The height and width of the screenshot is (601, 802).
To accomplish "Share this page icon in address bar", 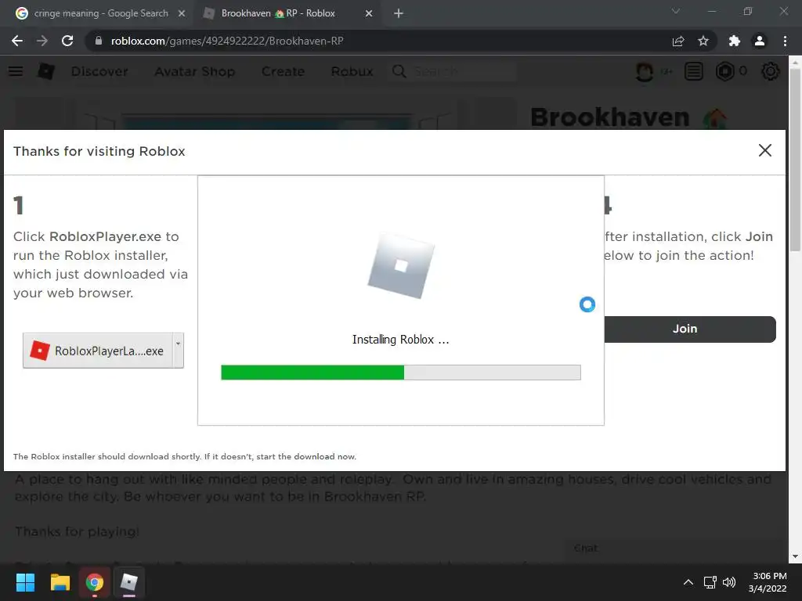I will [678, 41].
